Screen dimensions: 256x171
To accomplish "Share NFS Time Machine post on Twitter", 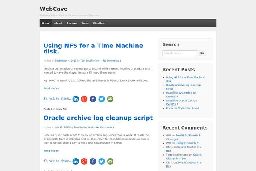I will pyautogui.click(x=102, y=99).
